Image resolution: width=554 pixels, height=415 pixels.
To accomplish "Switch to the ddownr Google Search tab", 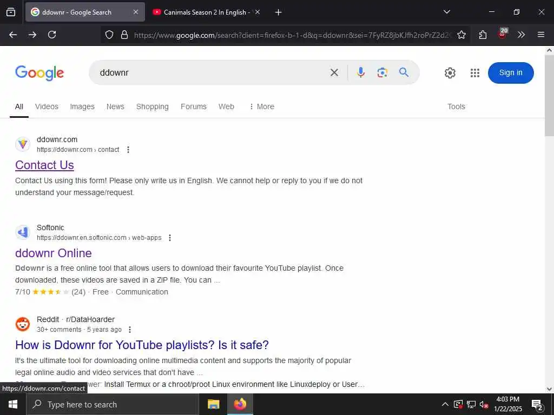I will [x=85, y=12].
